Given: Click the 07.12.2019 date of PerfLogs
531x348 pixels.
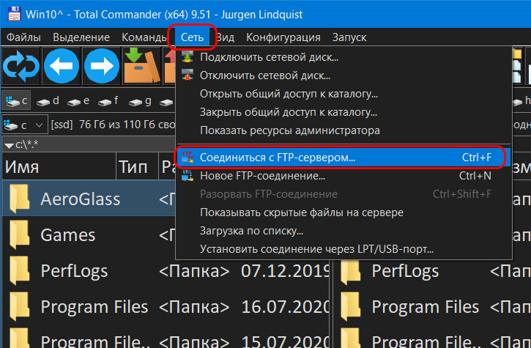Looking at the screenshot, I should coord(285,271).
